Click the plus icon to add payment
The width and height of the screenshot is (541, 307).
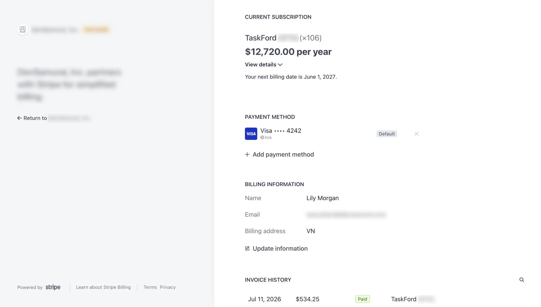click(247, 155)
